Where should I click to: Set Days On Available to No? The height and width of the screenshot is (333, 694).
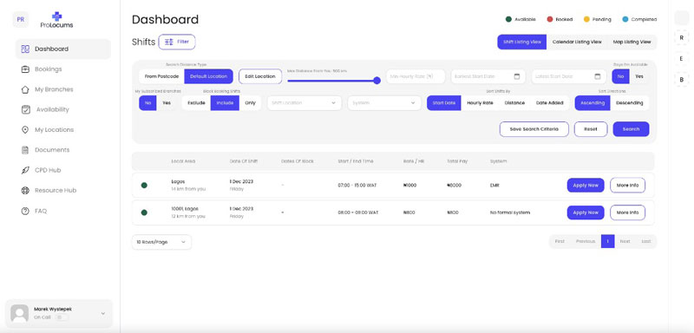click(x=620, y=76)
